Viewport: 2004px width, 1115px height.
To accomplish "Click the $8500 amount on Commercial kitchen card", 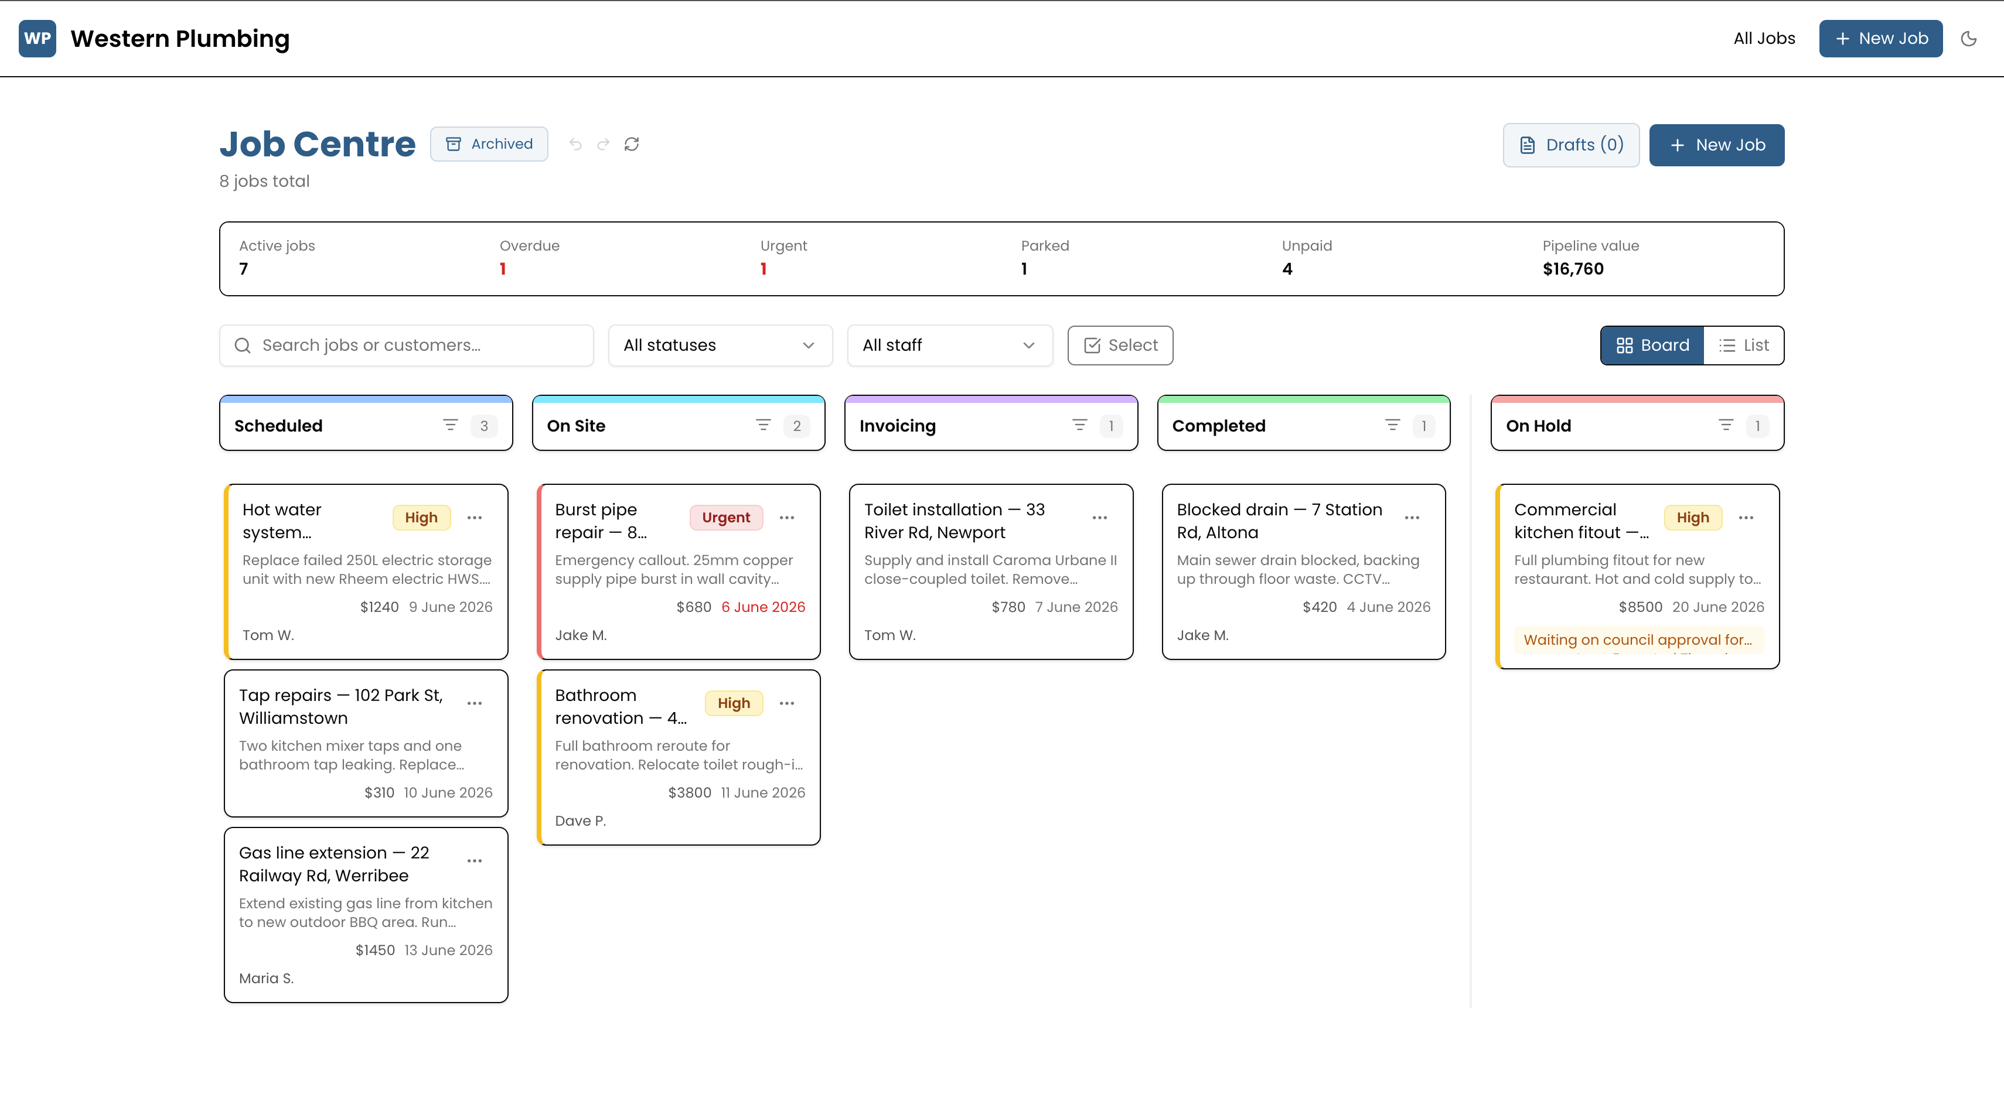I will tap(1640, 607).
